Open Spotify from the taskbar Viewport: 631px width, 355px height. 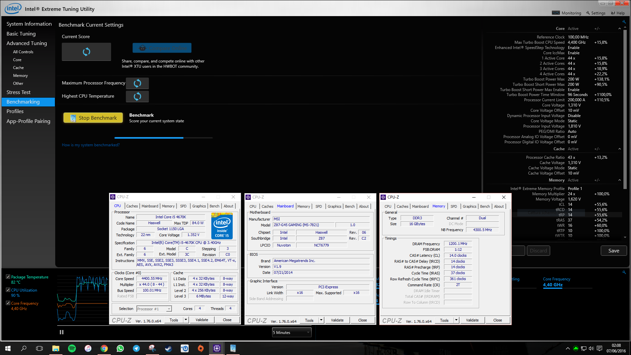[72, 348]
